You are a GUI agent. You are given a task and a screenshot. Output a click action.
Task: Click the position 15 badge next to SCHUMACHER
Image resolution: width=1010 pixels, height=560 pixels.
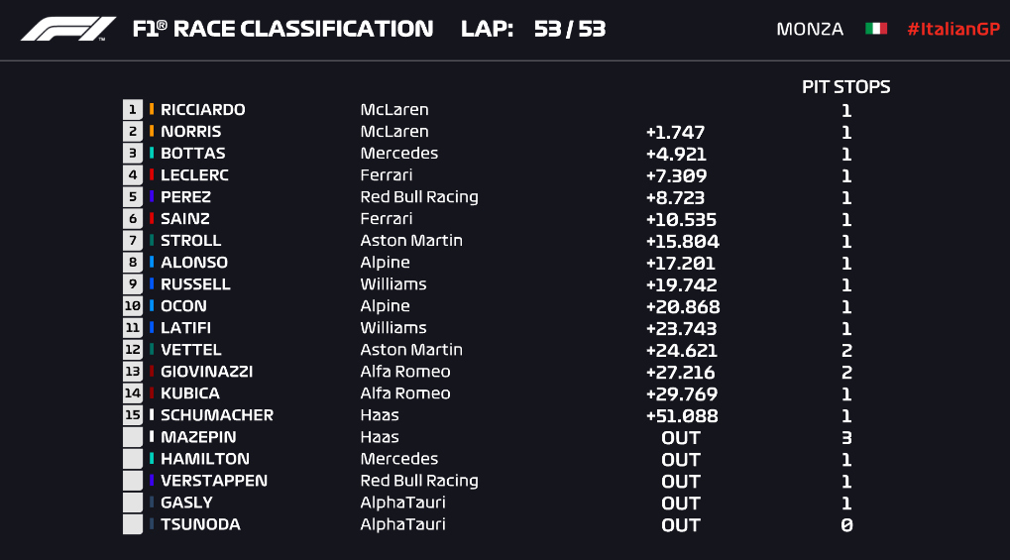click(x=132, y=415)
